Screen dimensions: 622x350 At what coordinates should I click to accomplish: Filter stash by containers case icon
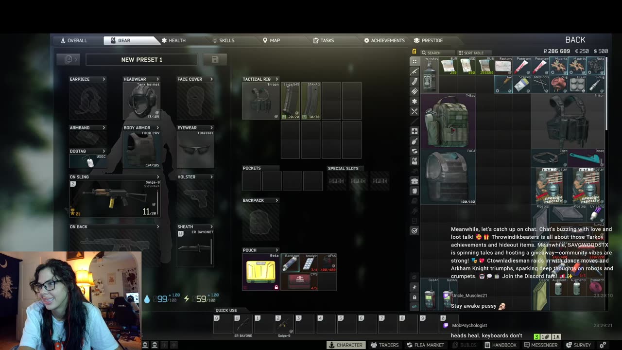pyautogui.click(x=415, y=181)
